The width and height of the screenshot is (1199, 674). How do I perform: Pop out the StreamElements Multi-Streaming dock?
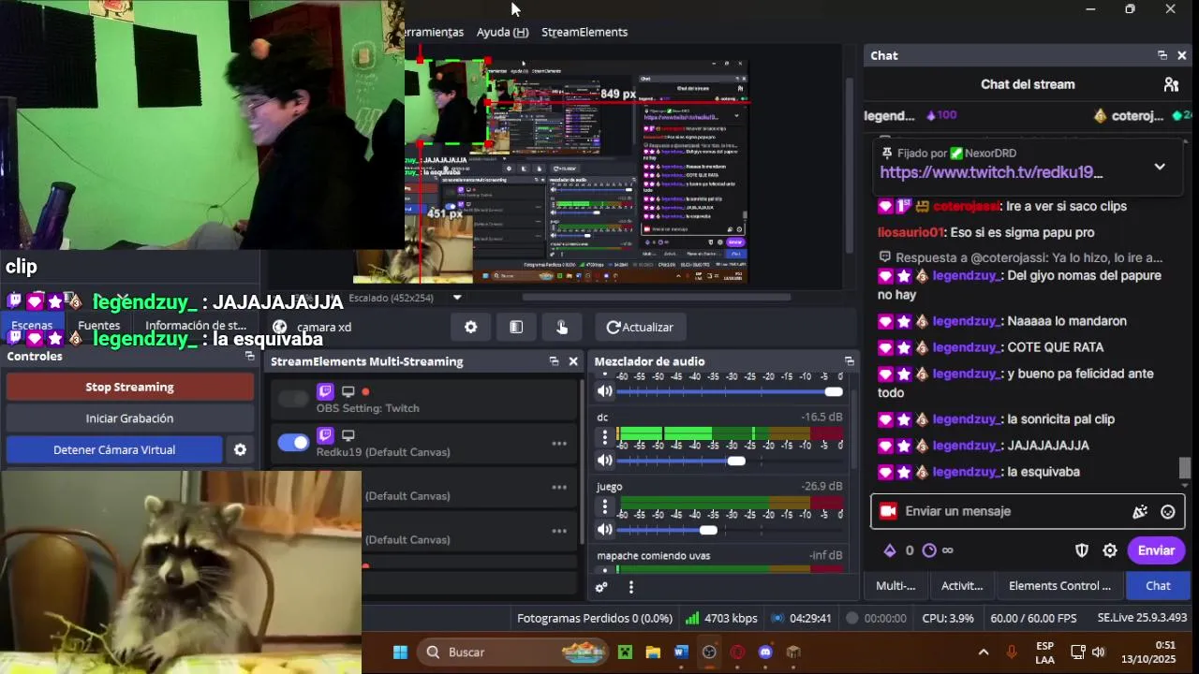coord(554,361)
